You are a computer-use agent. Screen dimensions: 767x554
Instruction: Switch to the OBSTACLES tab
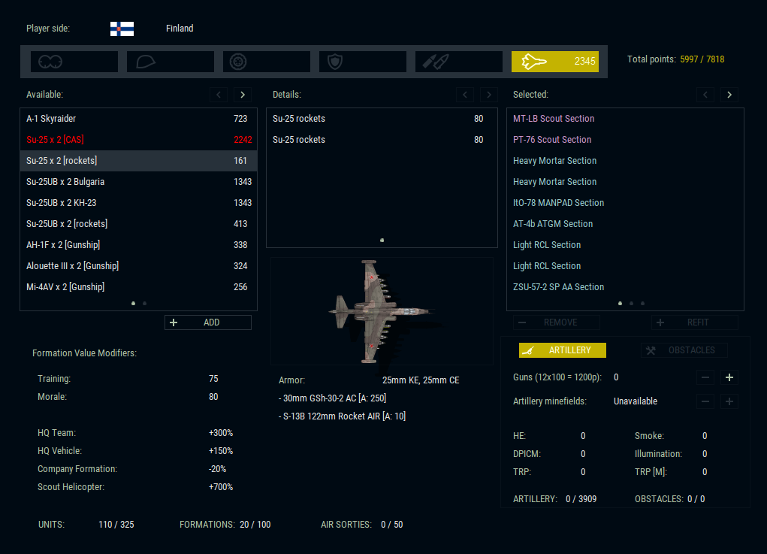684,350
